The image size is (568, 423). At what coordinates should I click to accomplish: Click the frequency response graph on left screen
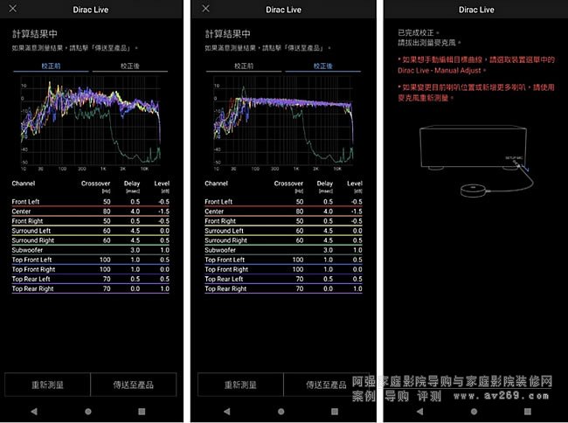click(x=92, y=120)
